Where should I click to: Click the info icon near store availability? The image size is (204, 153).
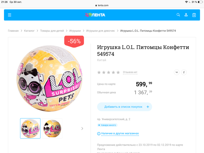click(x=99, y=134)
